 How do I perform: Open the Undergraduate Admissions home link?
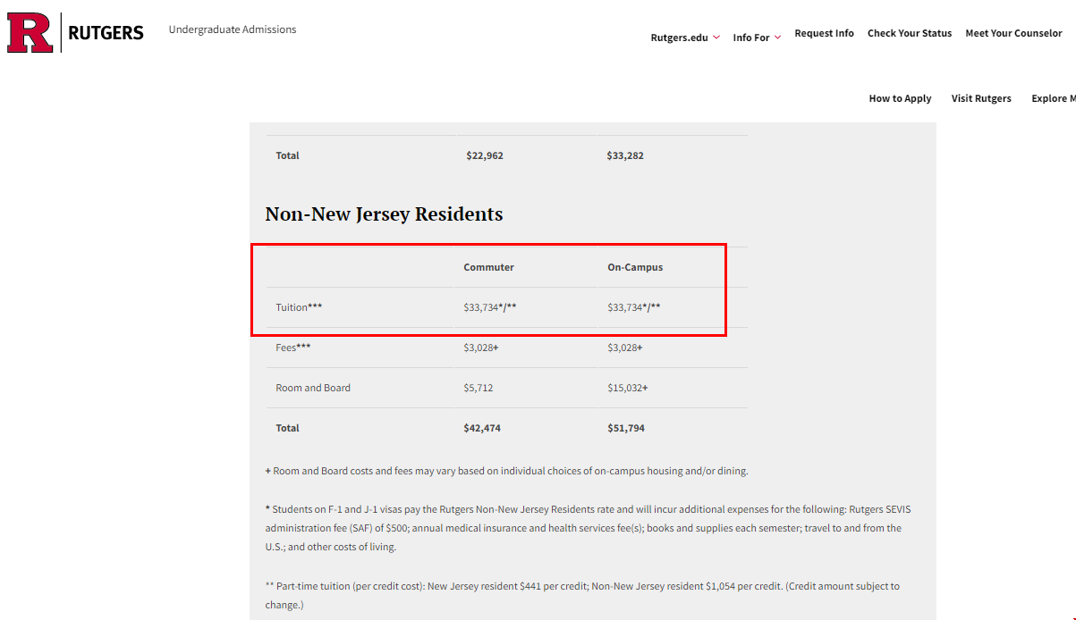232,29
